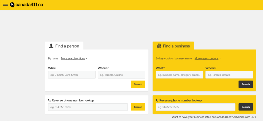Screen dimensions: 263x121
Task: Click phone icon in person reverse lookup
Action: 49,100
